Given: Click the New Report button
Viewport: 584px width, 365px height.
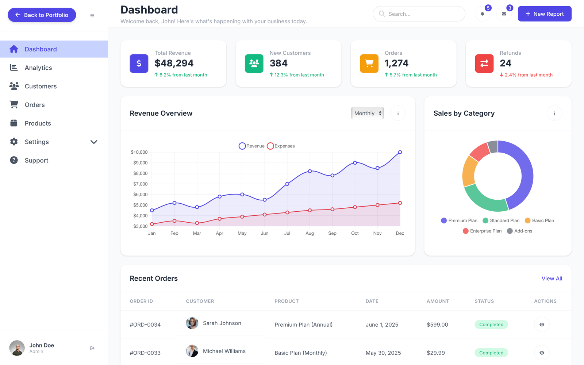Looking at the screenshot, I should pos(545,14).
